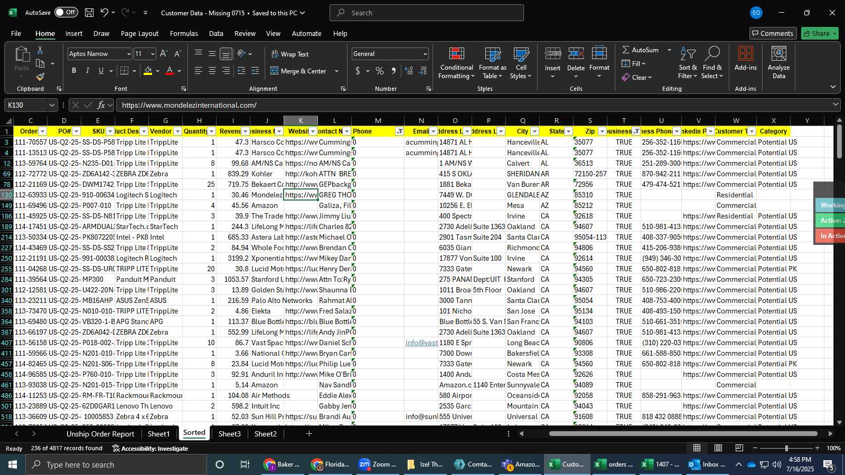Open Add-ins
Screen dimensions: 845x475
point(746,59)
